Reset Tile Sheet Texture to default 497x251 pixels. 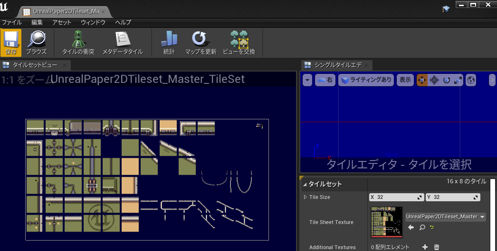[432, 227]
